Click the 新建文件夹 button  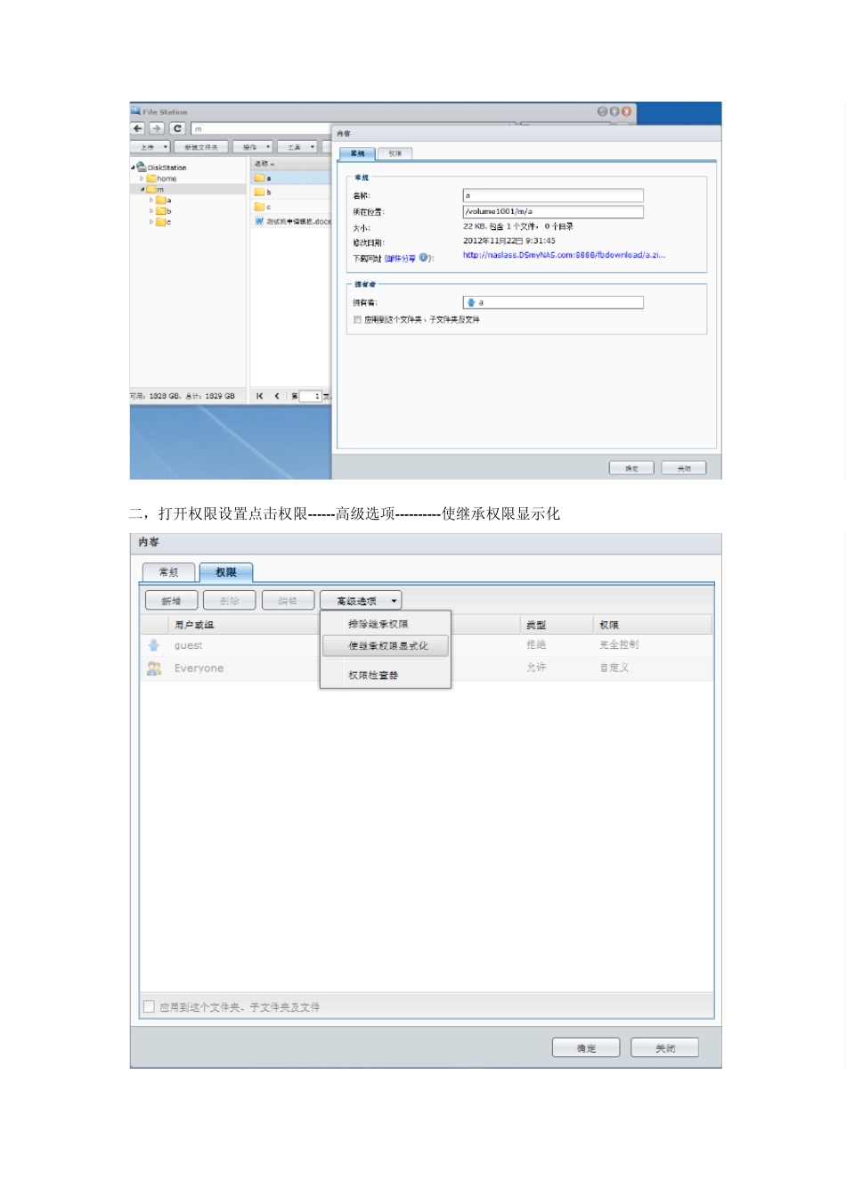point(201,147)
